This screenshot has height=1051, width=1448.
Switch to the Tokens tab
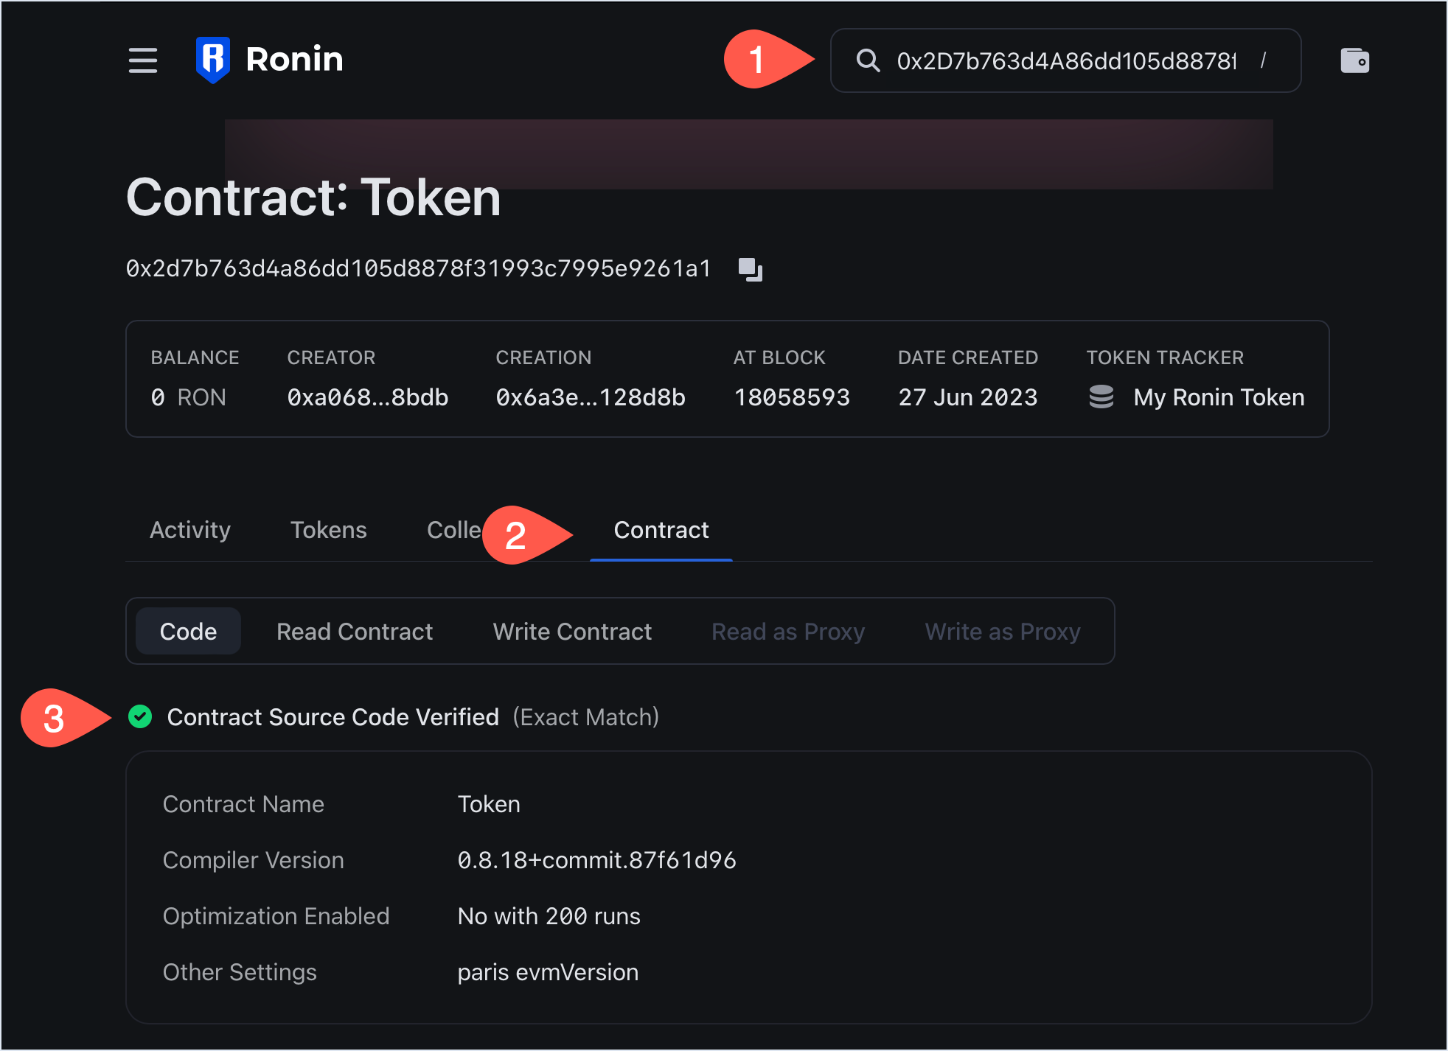(x=328, y=530)
